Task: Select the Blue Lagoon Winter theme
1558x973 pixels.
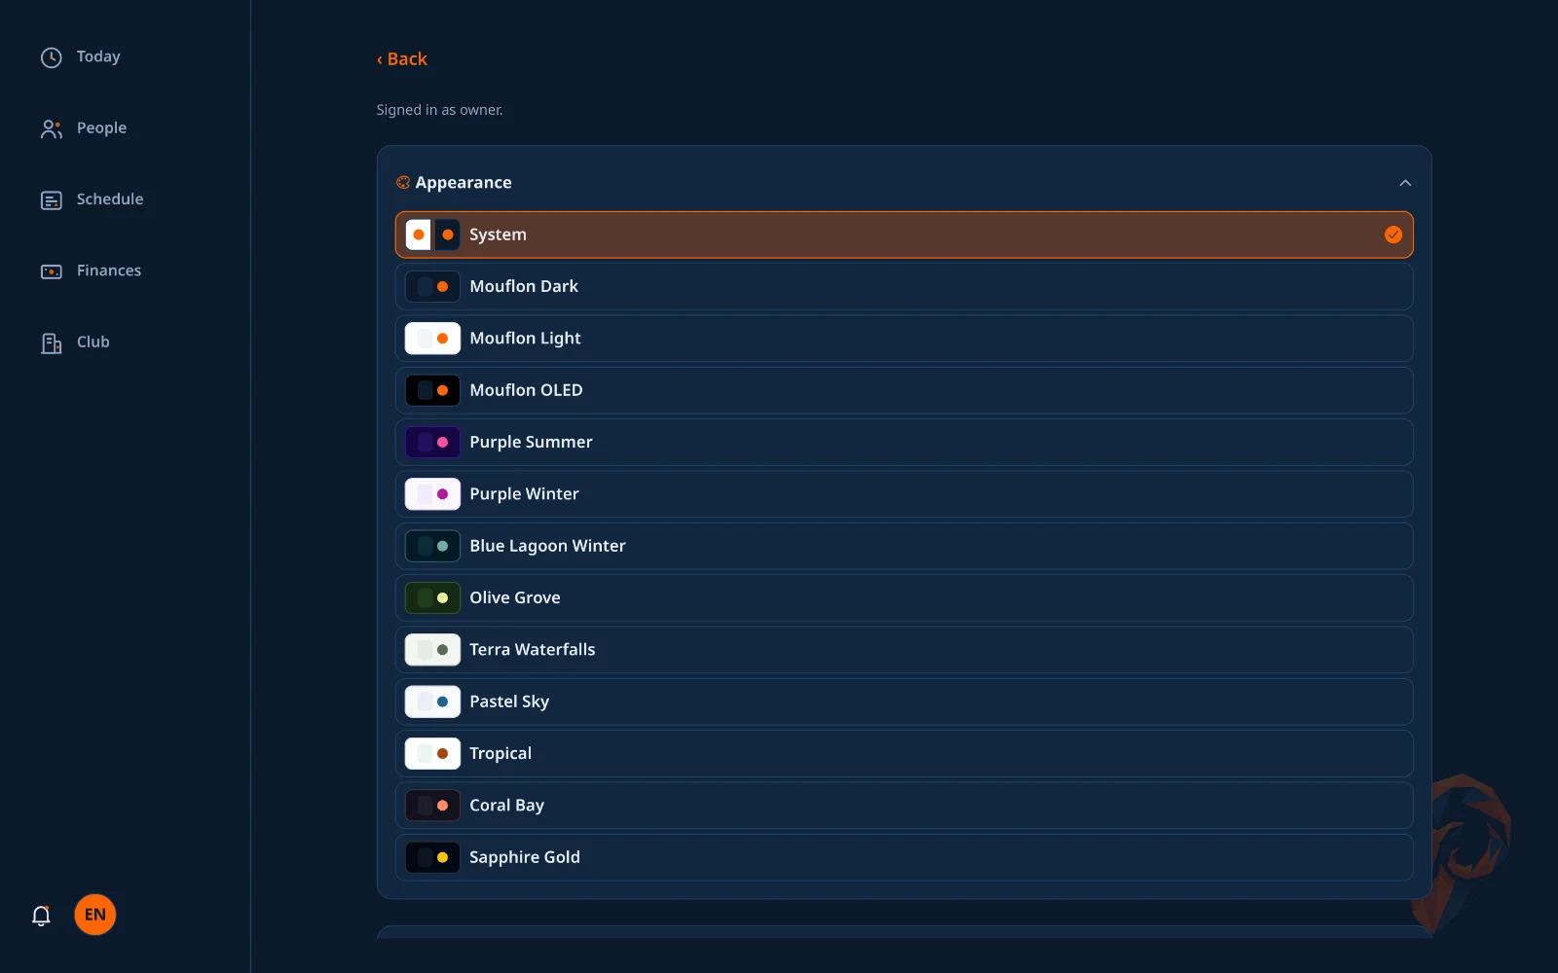Action: (904, 546)
